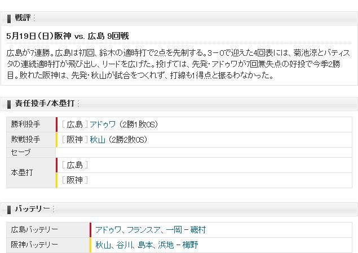
Task: Click the セーブ row label
Action: coord(21,152)
